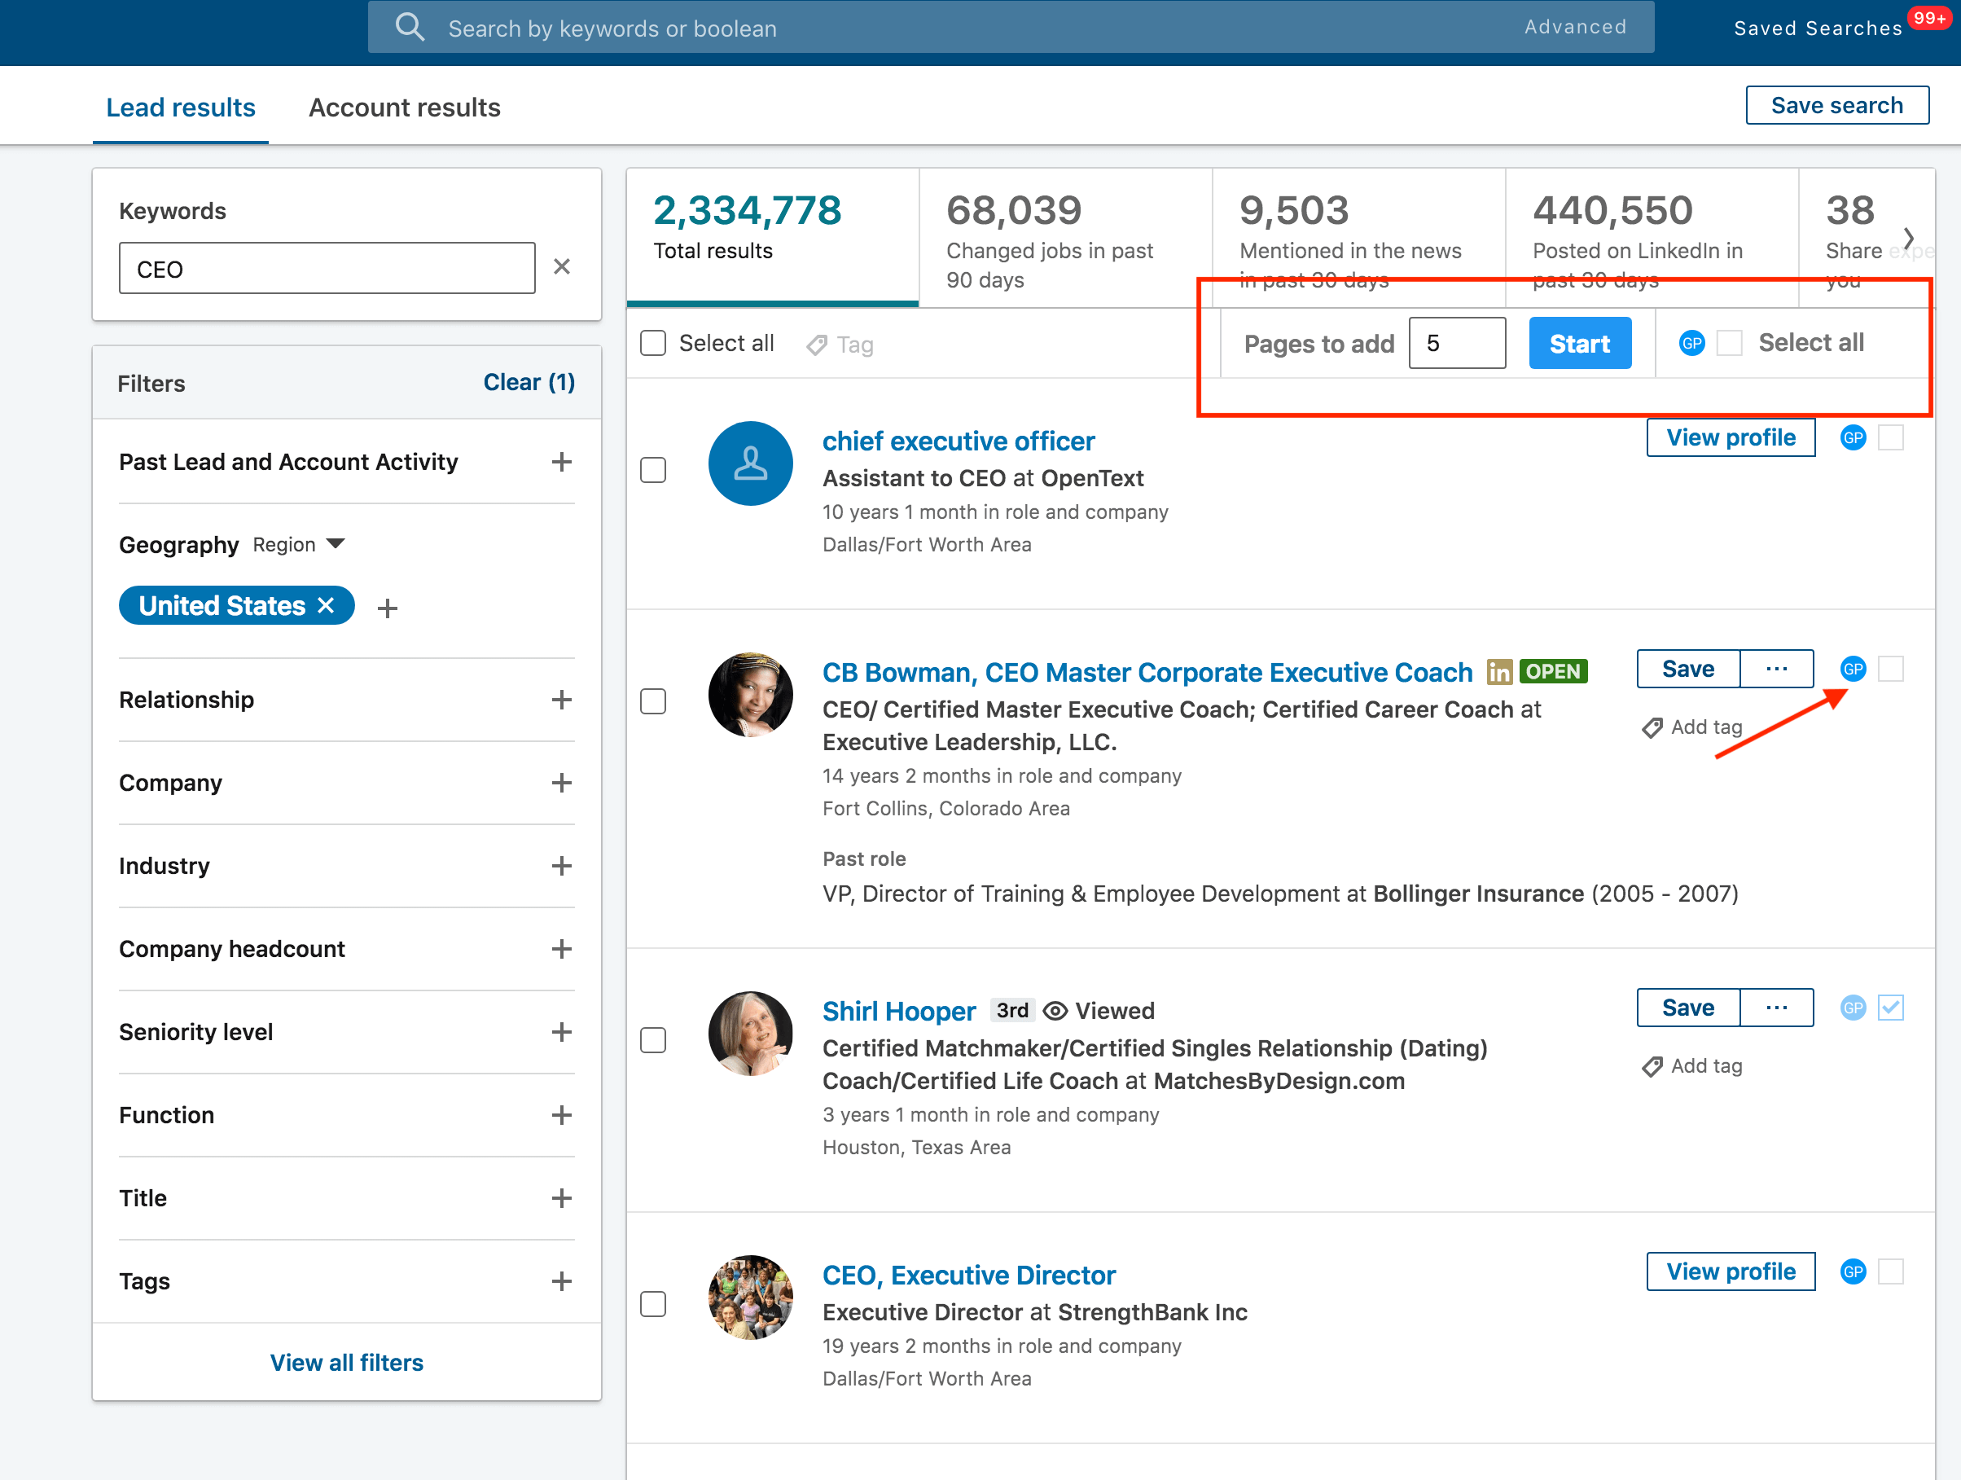
Task: Toggle the Select all checkbox next to GP
Action: click(1730, 344)
